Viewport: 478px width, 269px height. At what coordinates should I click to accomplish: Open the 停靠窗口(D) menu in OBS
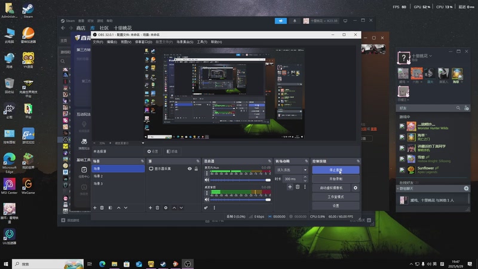click(143, 42)
